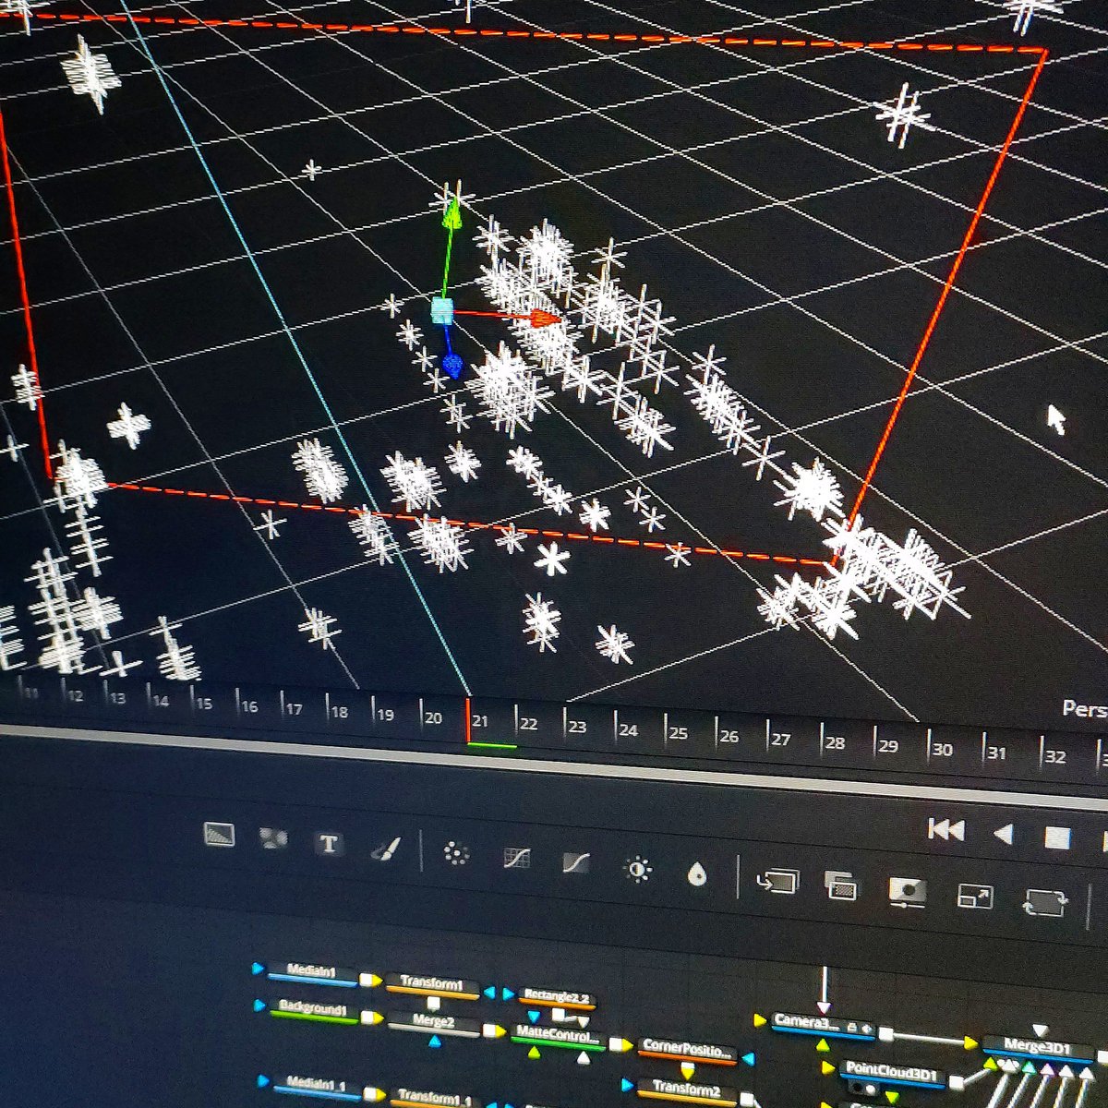The height and width of the screenshot is (1108, 1108).
Task: Toggle viewer dots under PointCloud3D1 node
Action: point(866,1089)
